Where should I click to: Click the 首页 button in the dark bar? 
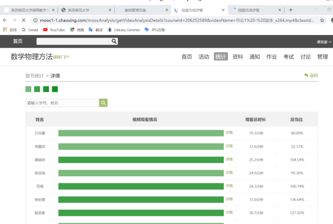tap(18, 41)
